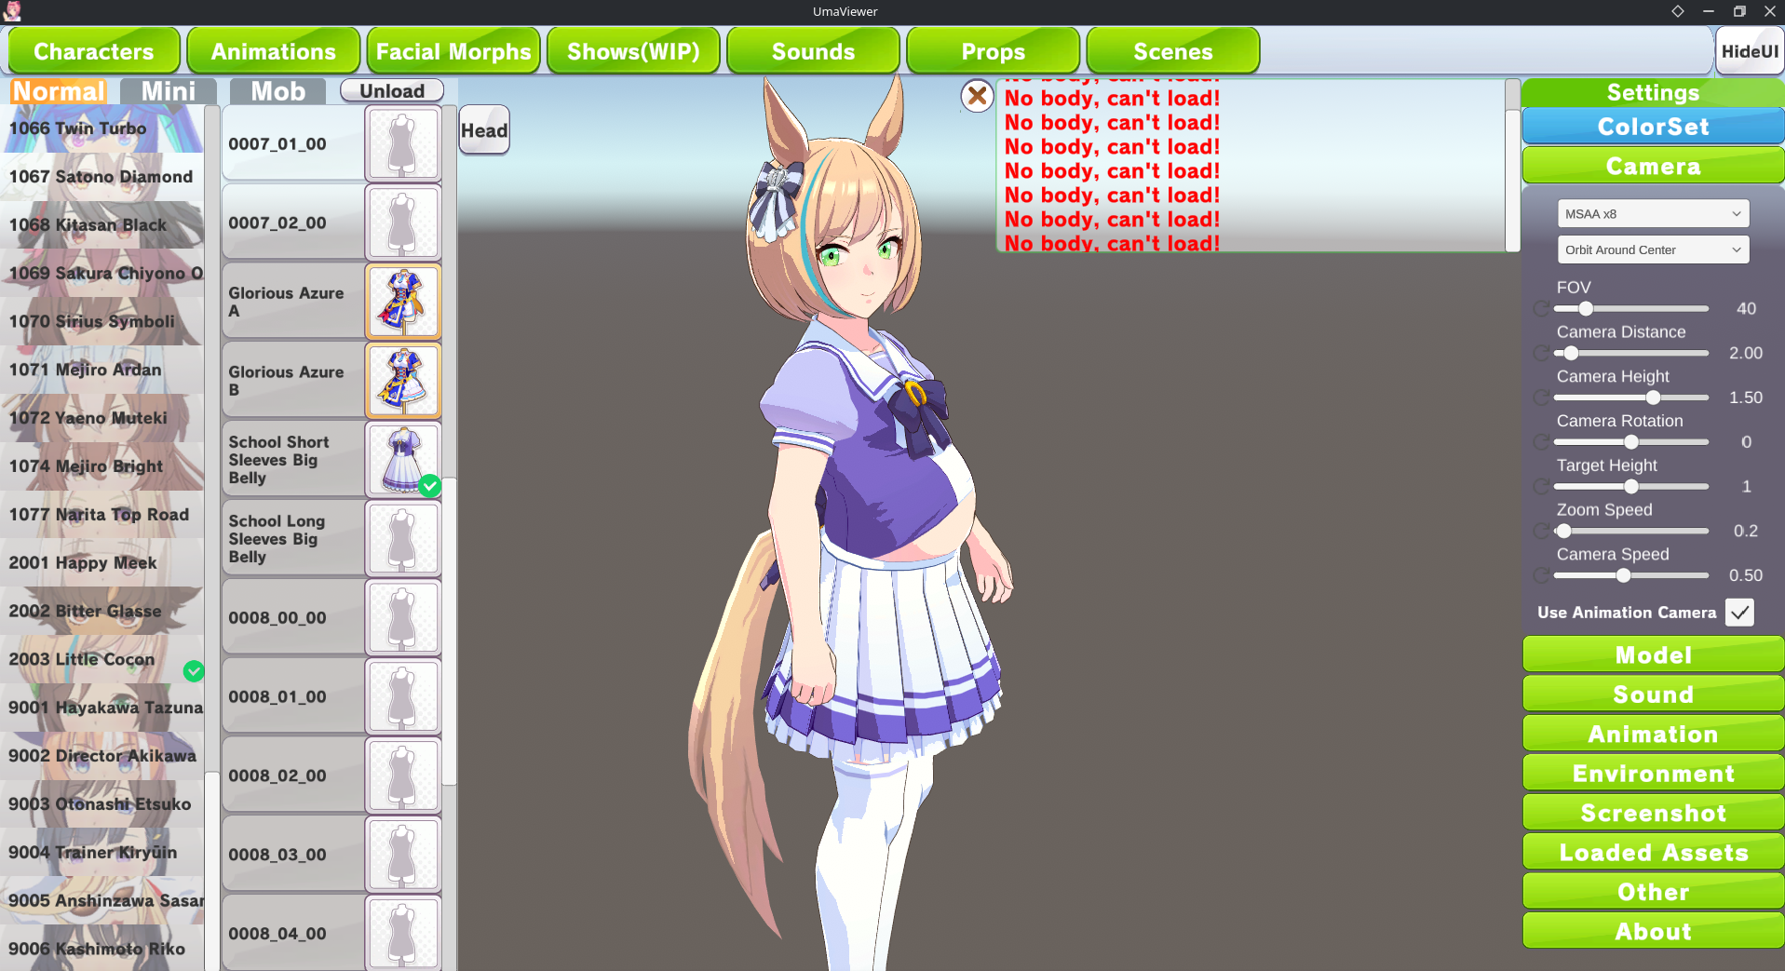Image resolution: width=1785 pixels, height=971 pixels.
Task: Select the 0008_03_00 costume thumbnail
Action: 402,855
